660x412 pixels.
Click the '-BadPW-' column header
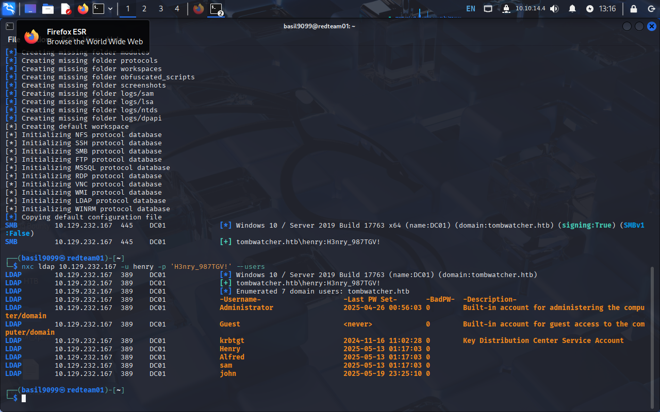440,299
